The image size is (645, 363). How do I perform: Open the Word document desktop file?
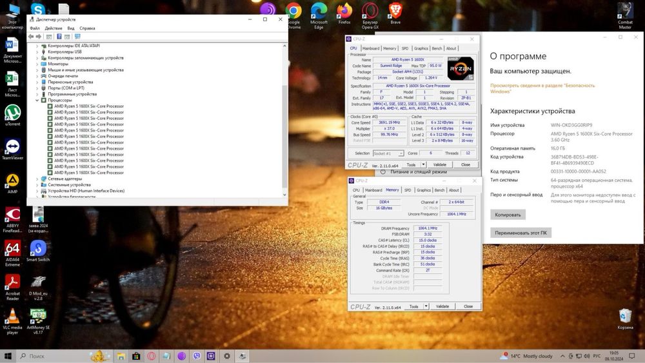click(x=12, y=50)
